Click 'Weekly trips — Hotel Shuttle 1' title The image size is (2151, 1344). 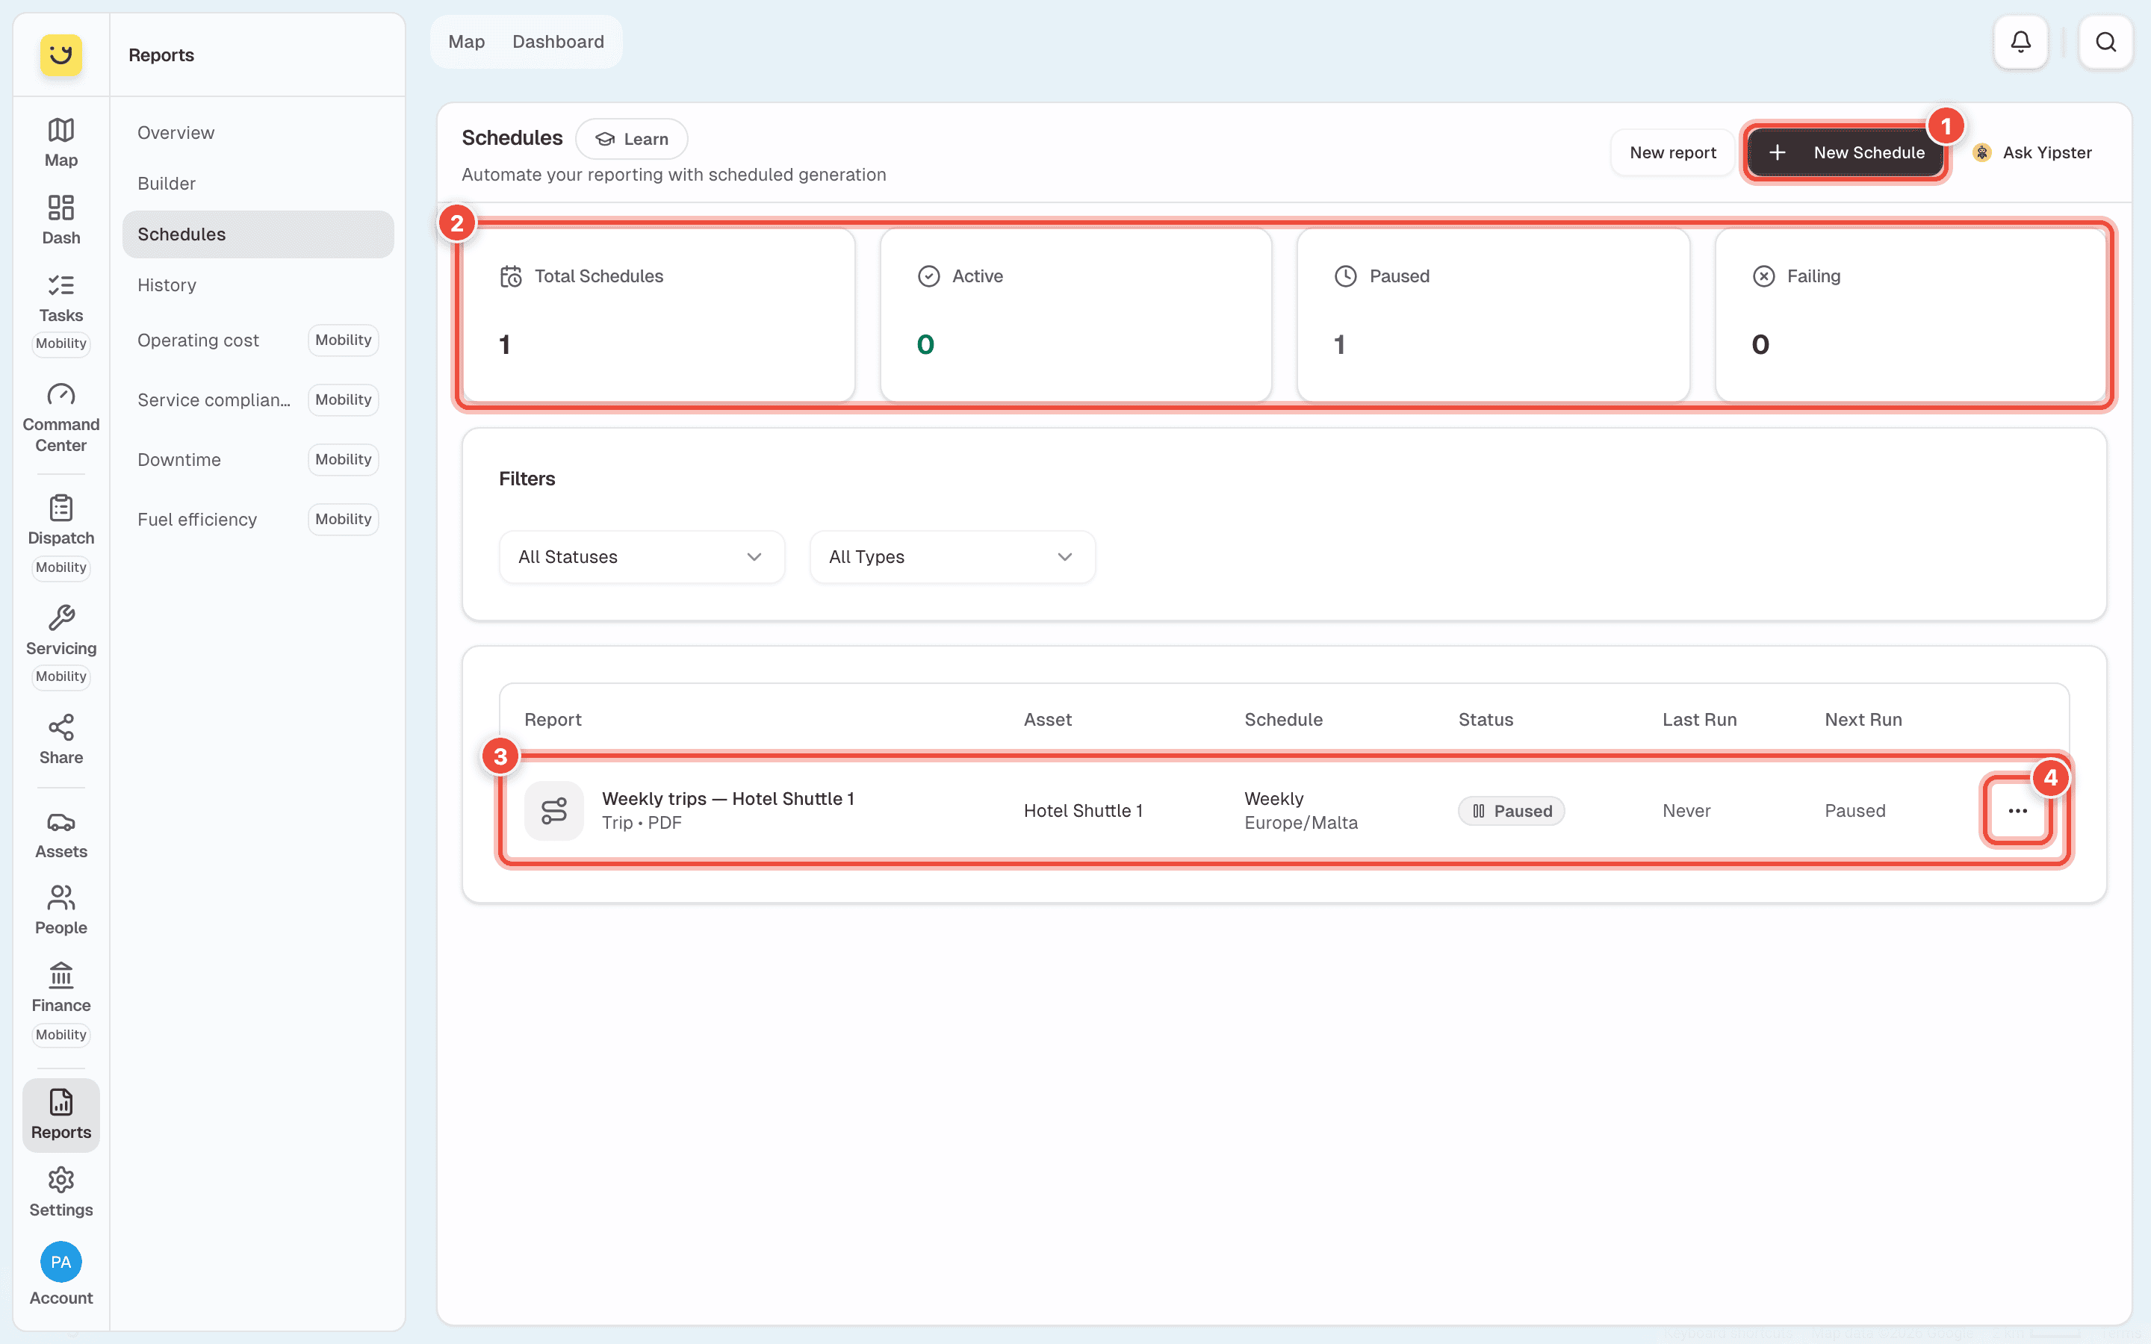click(728, 799)
